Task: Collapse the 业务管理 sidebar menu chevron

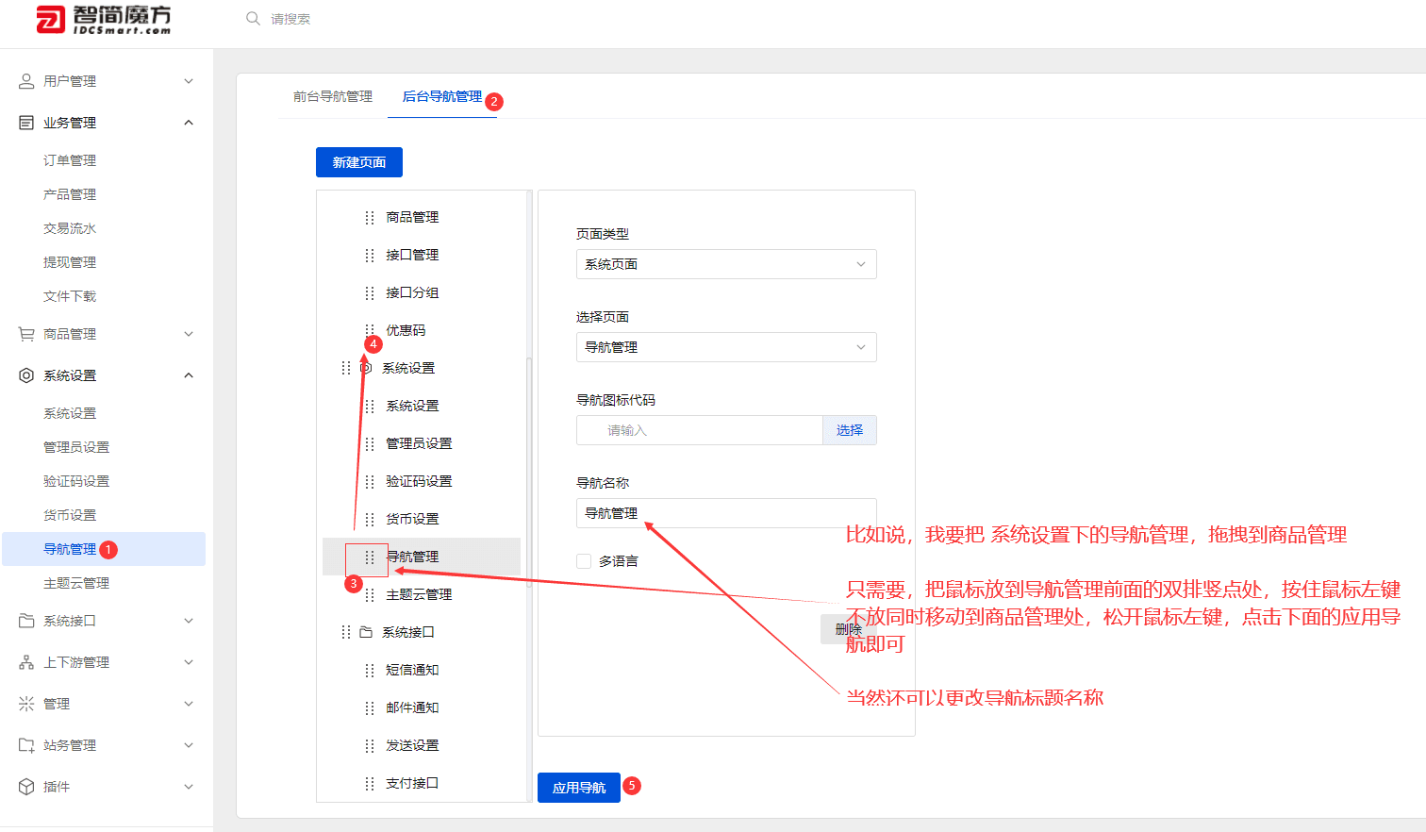Action: [189, 123]
